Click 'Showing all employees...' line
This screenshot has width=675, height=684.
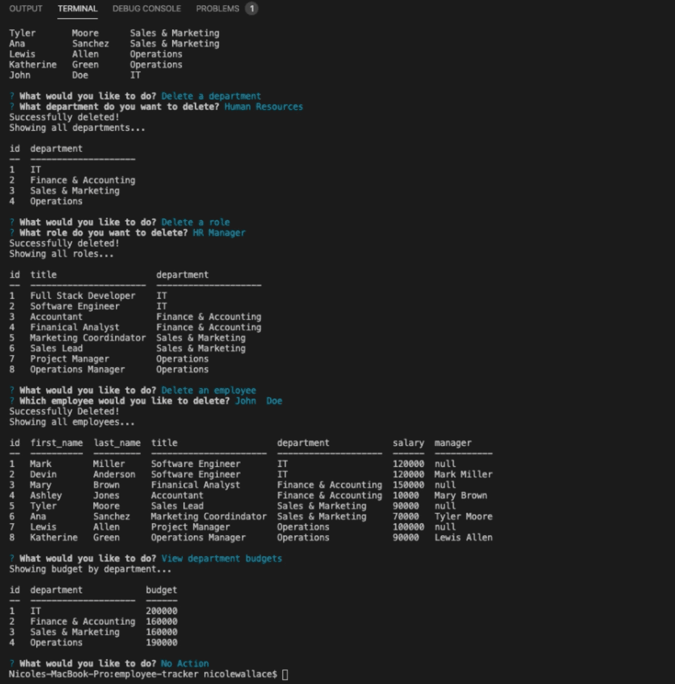tap(72, 422)
